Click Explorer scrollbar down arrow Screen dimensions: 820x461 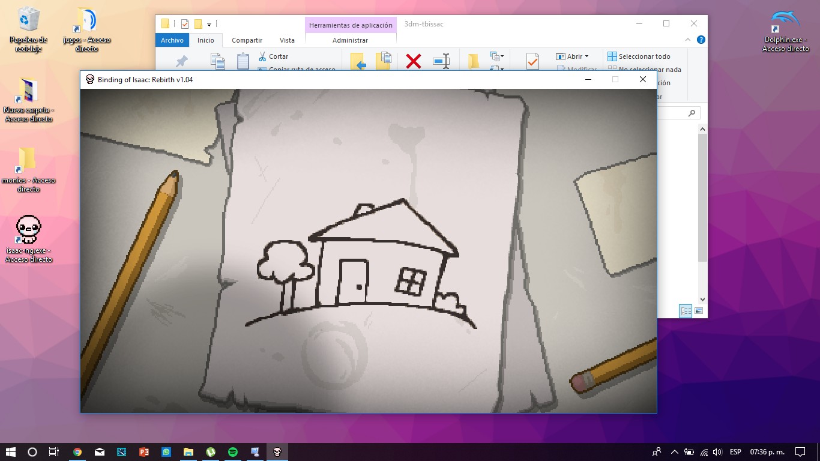tap(702, 299)
